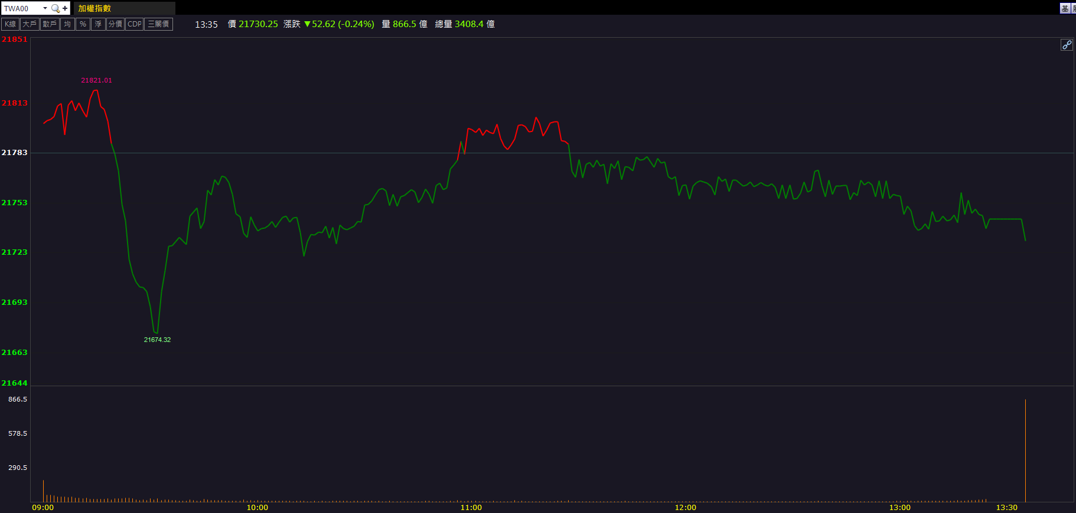Switch to the K線 chart view
Viewport: 1076px width, 513px height.
click(11, 24)
